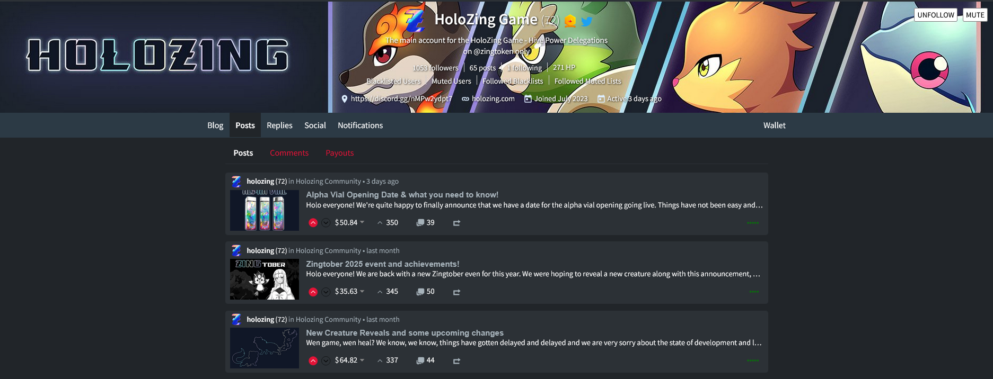This screenshot has width=993, height=379.
Task: Reblog the Zingtober 2025 post
Action: [456, 292]
